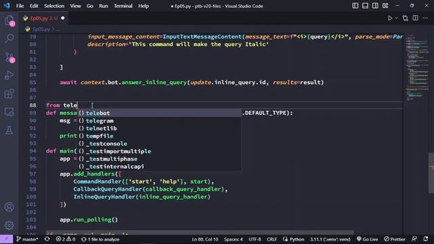This screenshot has width=434, height=244.
Task: Open changes compare icon in editor toolbar
Action: pos(406,18)
